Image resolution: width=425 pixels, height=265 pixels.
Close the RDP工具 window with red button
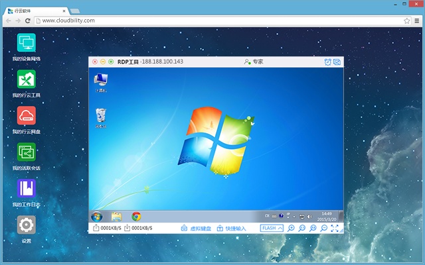click(95, 62)
